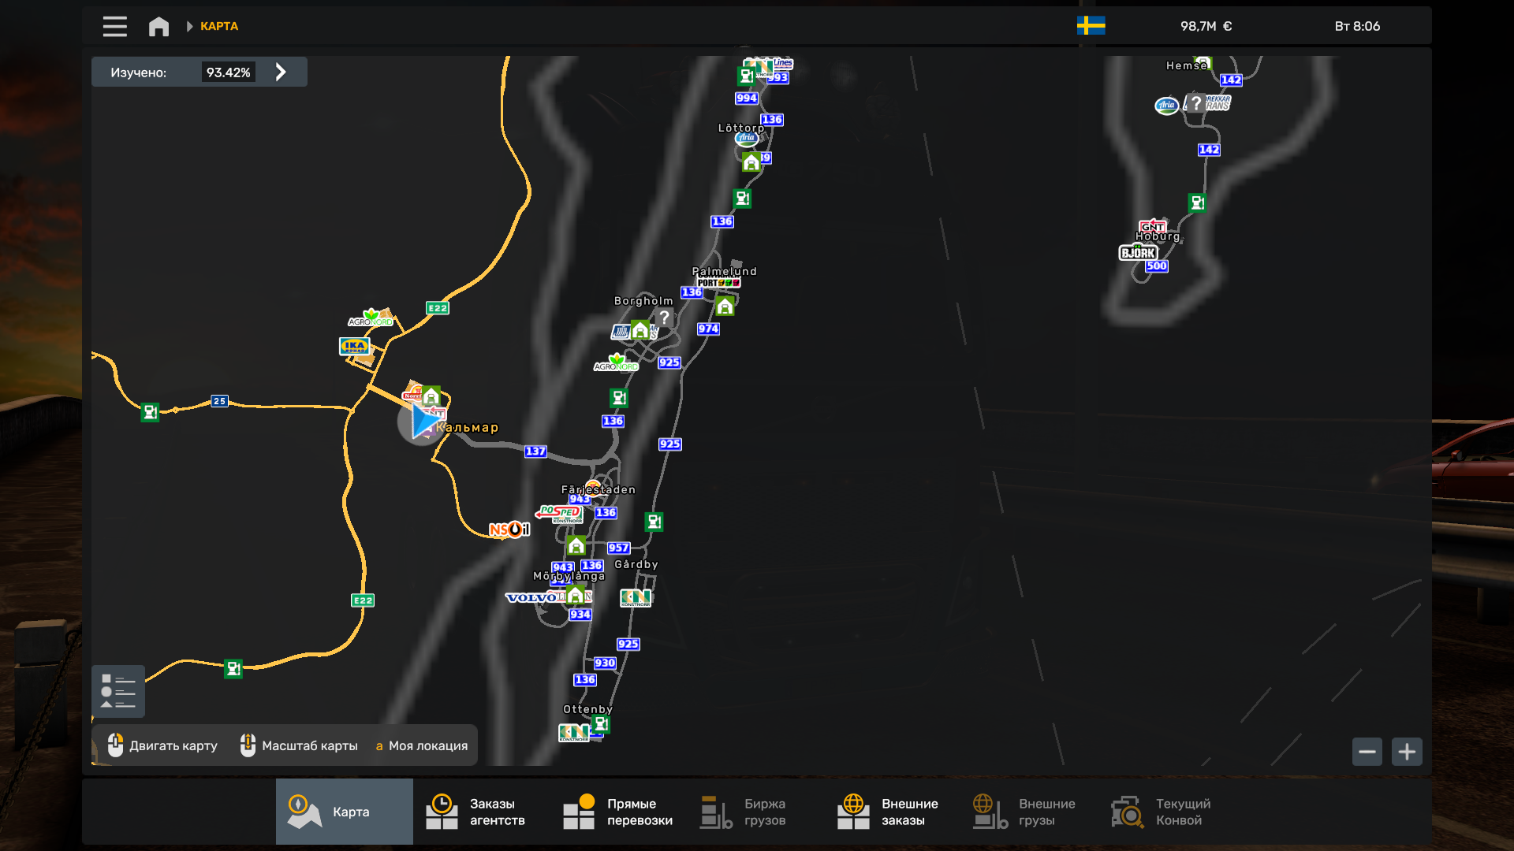
Task: Open the map legend panel button
Action: pos(118,691)
